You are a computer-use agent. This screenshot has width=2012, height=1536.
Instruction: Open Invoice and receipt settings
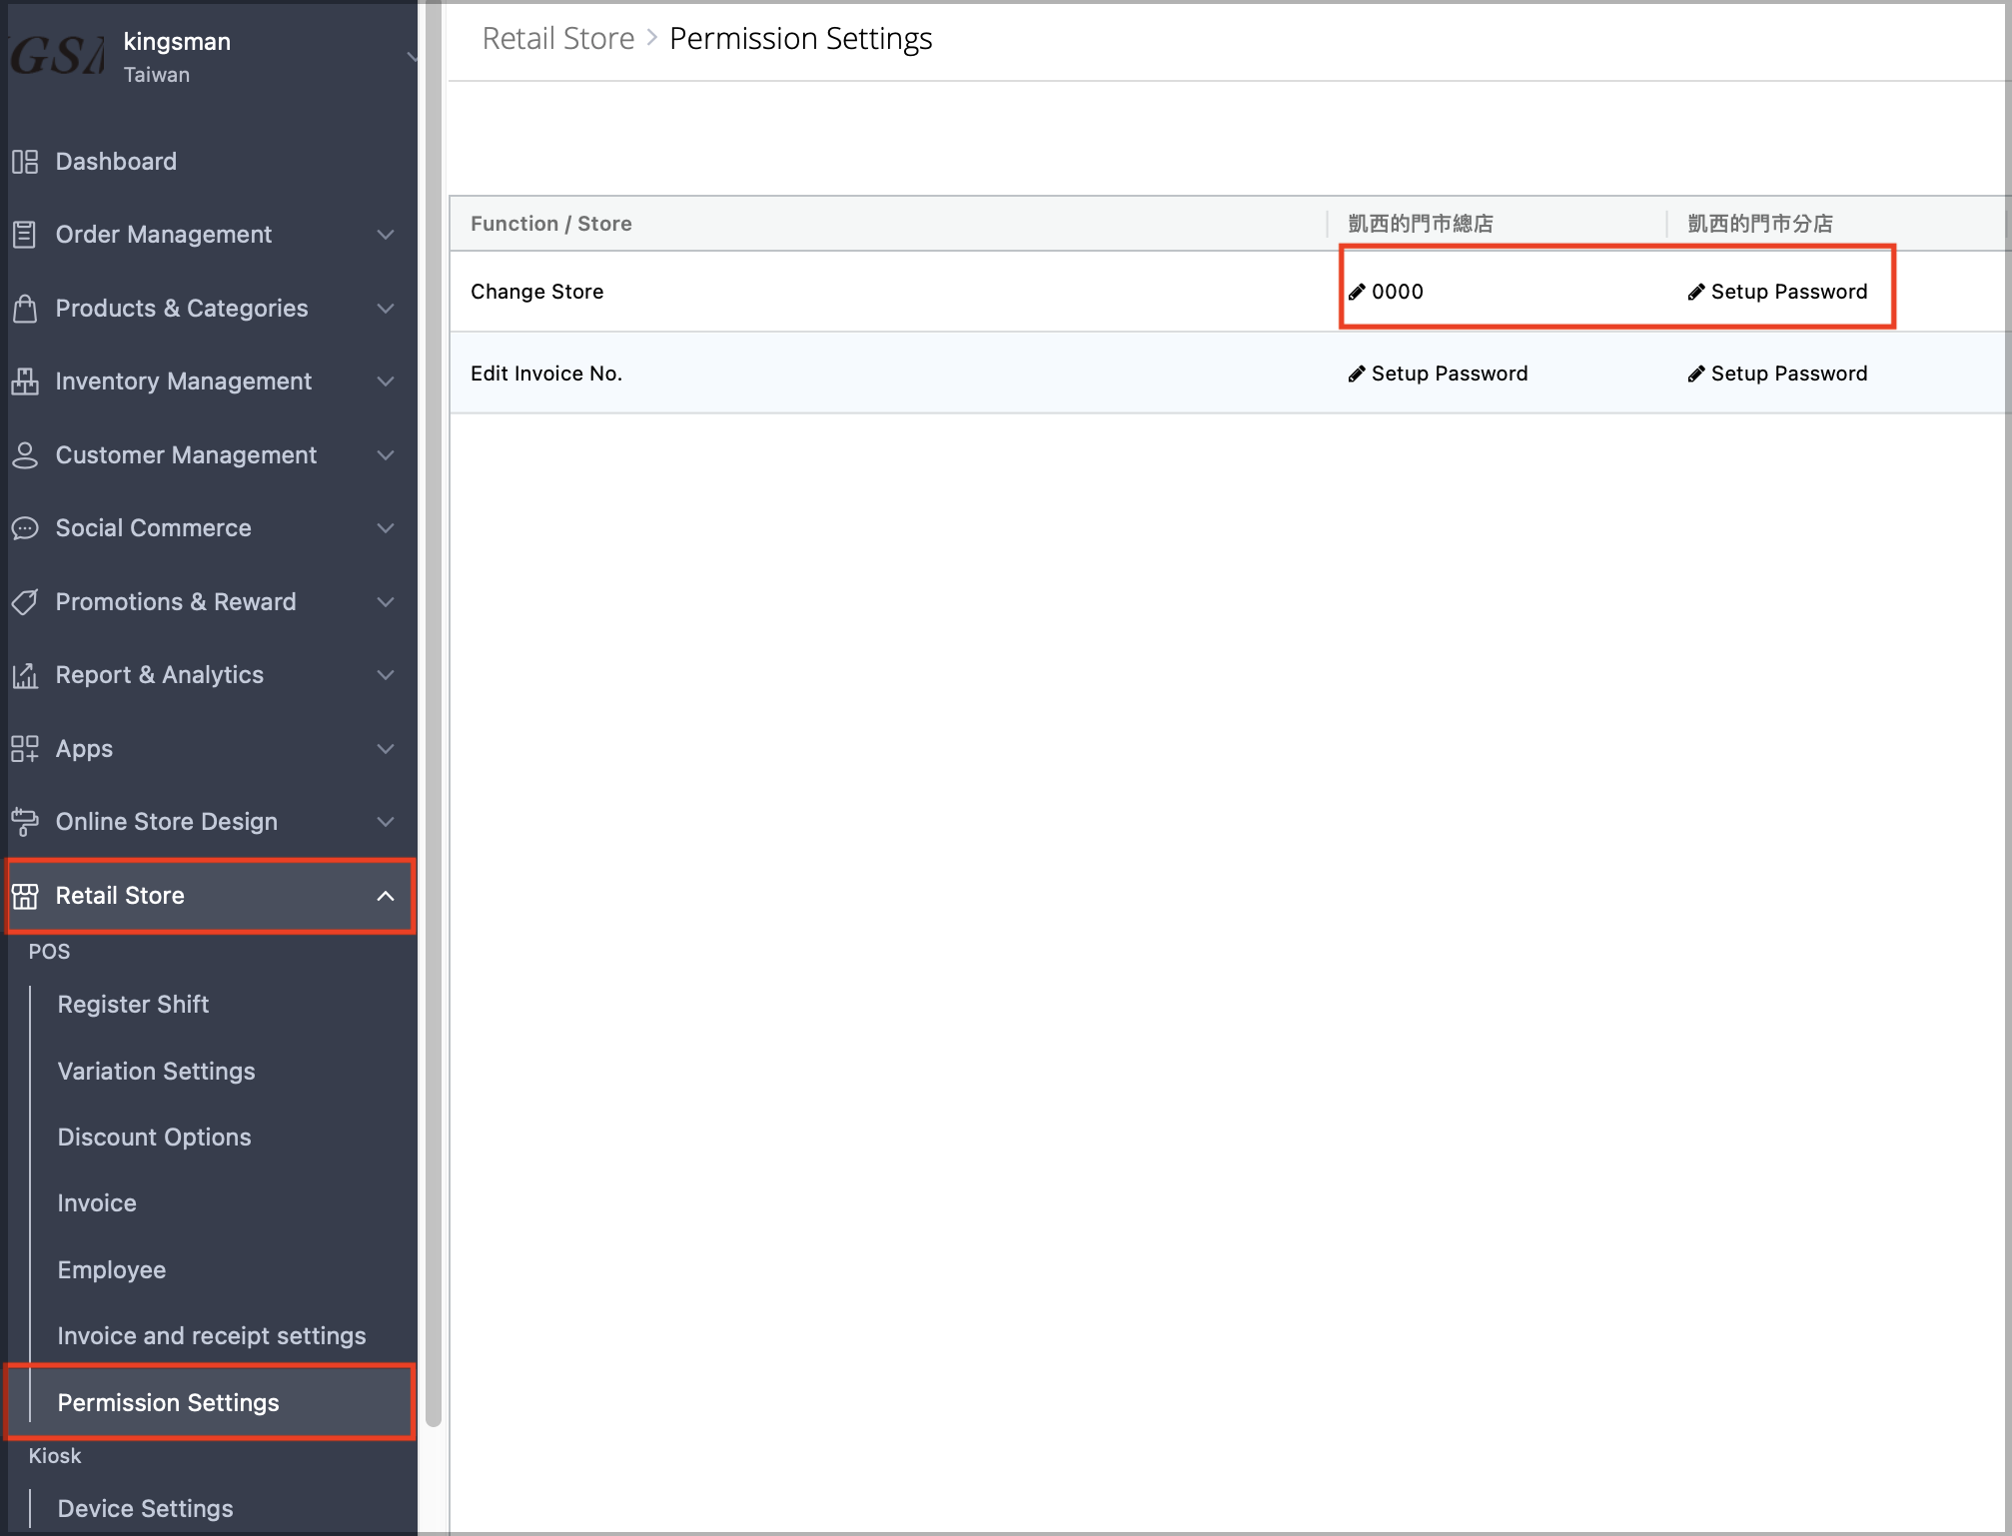212,1336
